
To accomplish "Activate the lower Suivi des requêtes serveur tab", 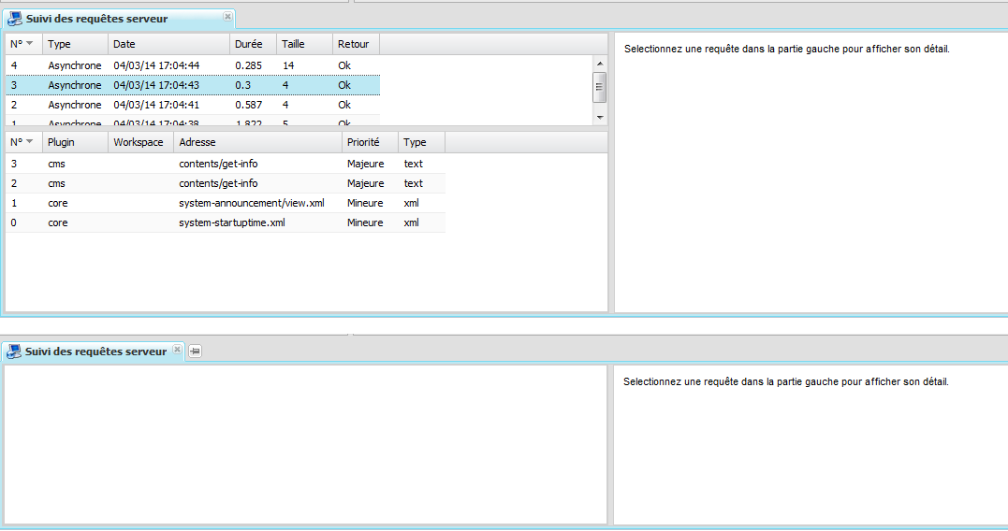I will click(x=95, y=352).
